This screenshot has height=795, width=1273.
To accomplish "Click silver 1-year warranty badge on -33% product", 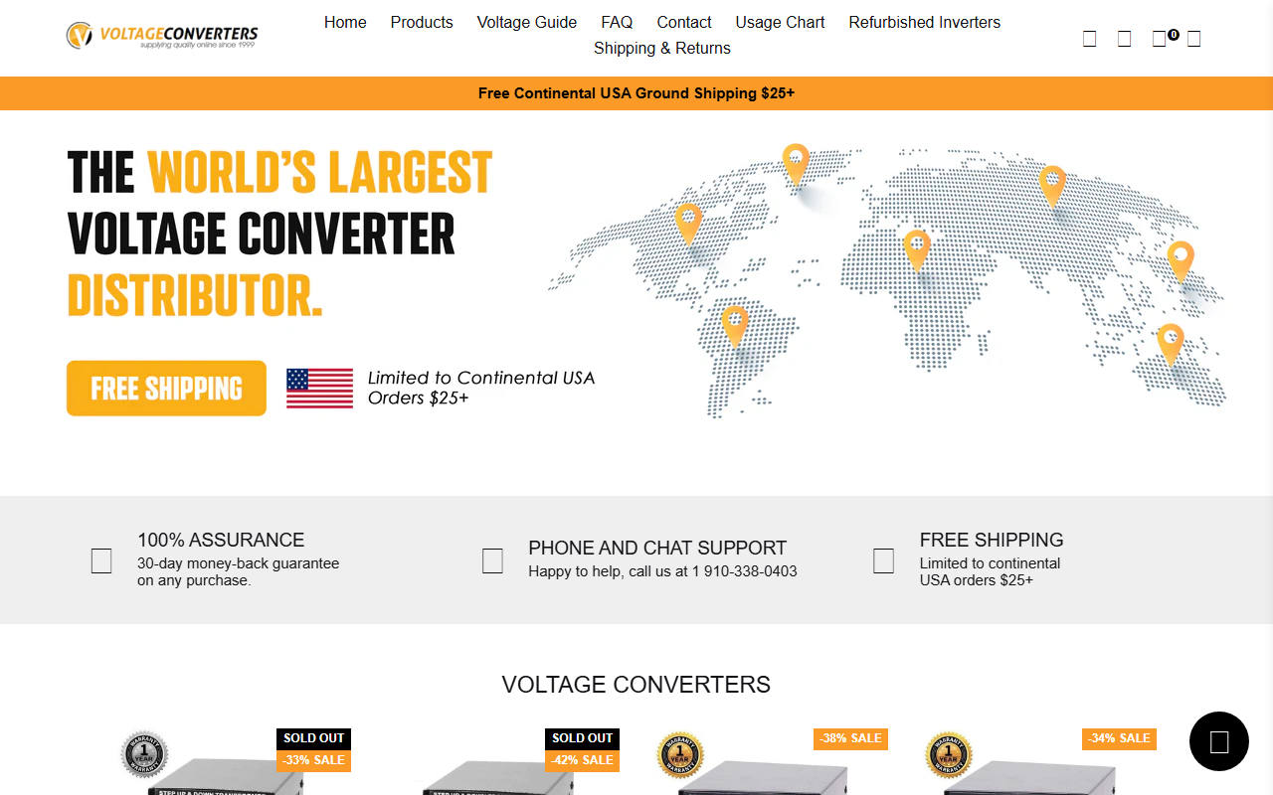I will point(144,754).
